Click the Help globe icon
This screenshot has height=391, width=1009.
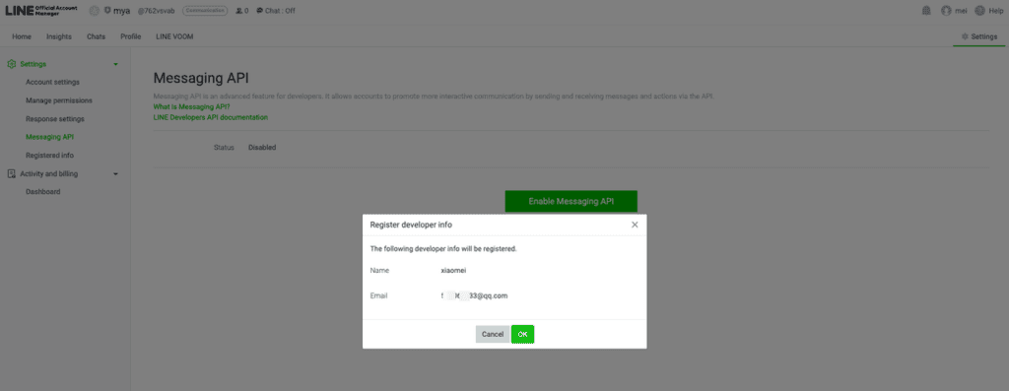coord(980,10)
